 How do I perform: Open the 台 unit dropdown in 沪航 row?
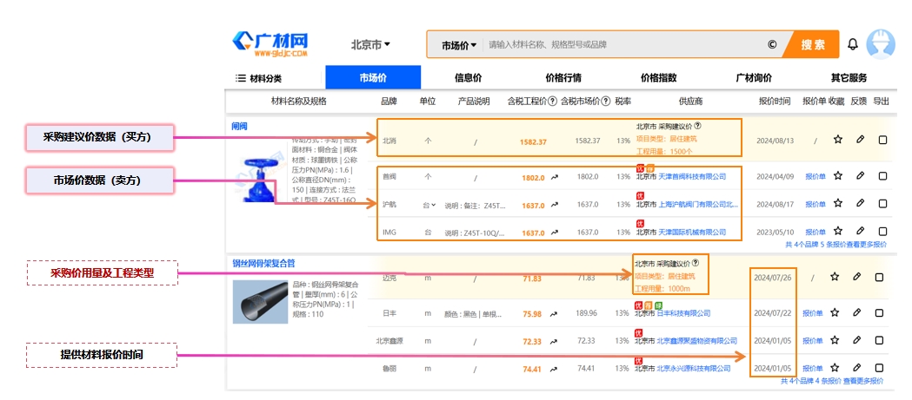tap(429, 205)
